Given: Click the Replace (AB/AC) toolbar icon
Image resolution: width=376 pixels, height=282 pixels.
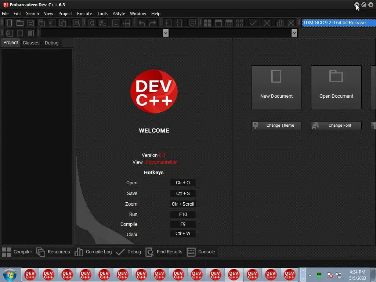Looking at the screenshot, I should tap(102, 23).
